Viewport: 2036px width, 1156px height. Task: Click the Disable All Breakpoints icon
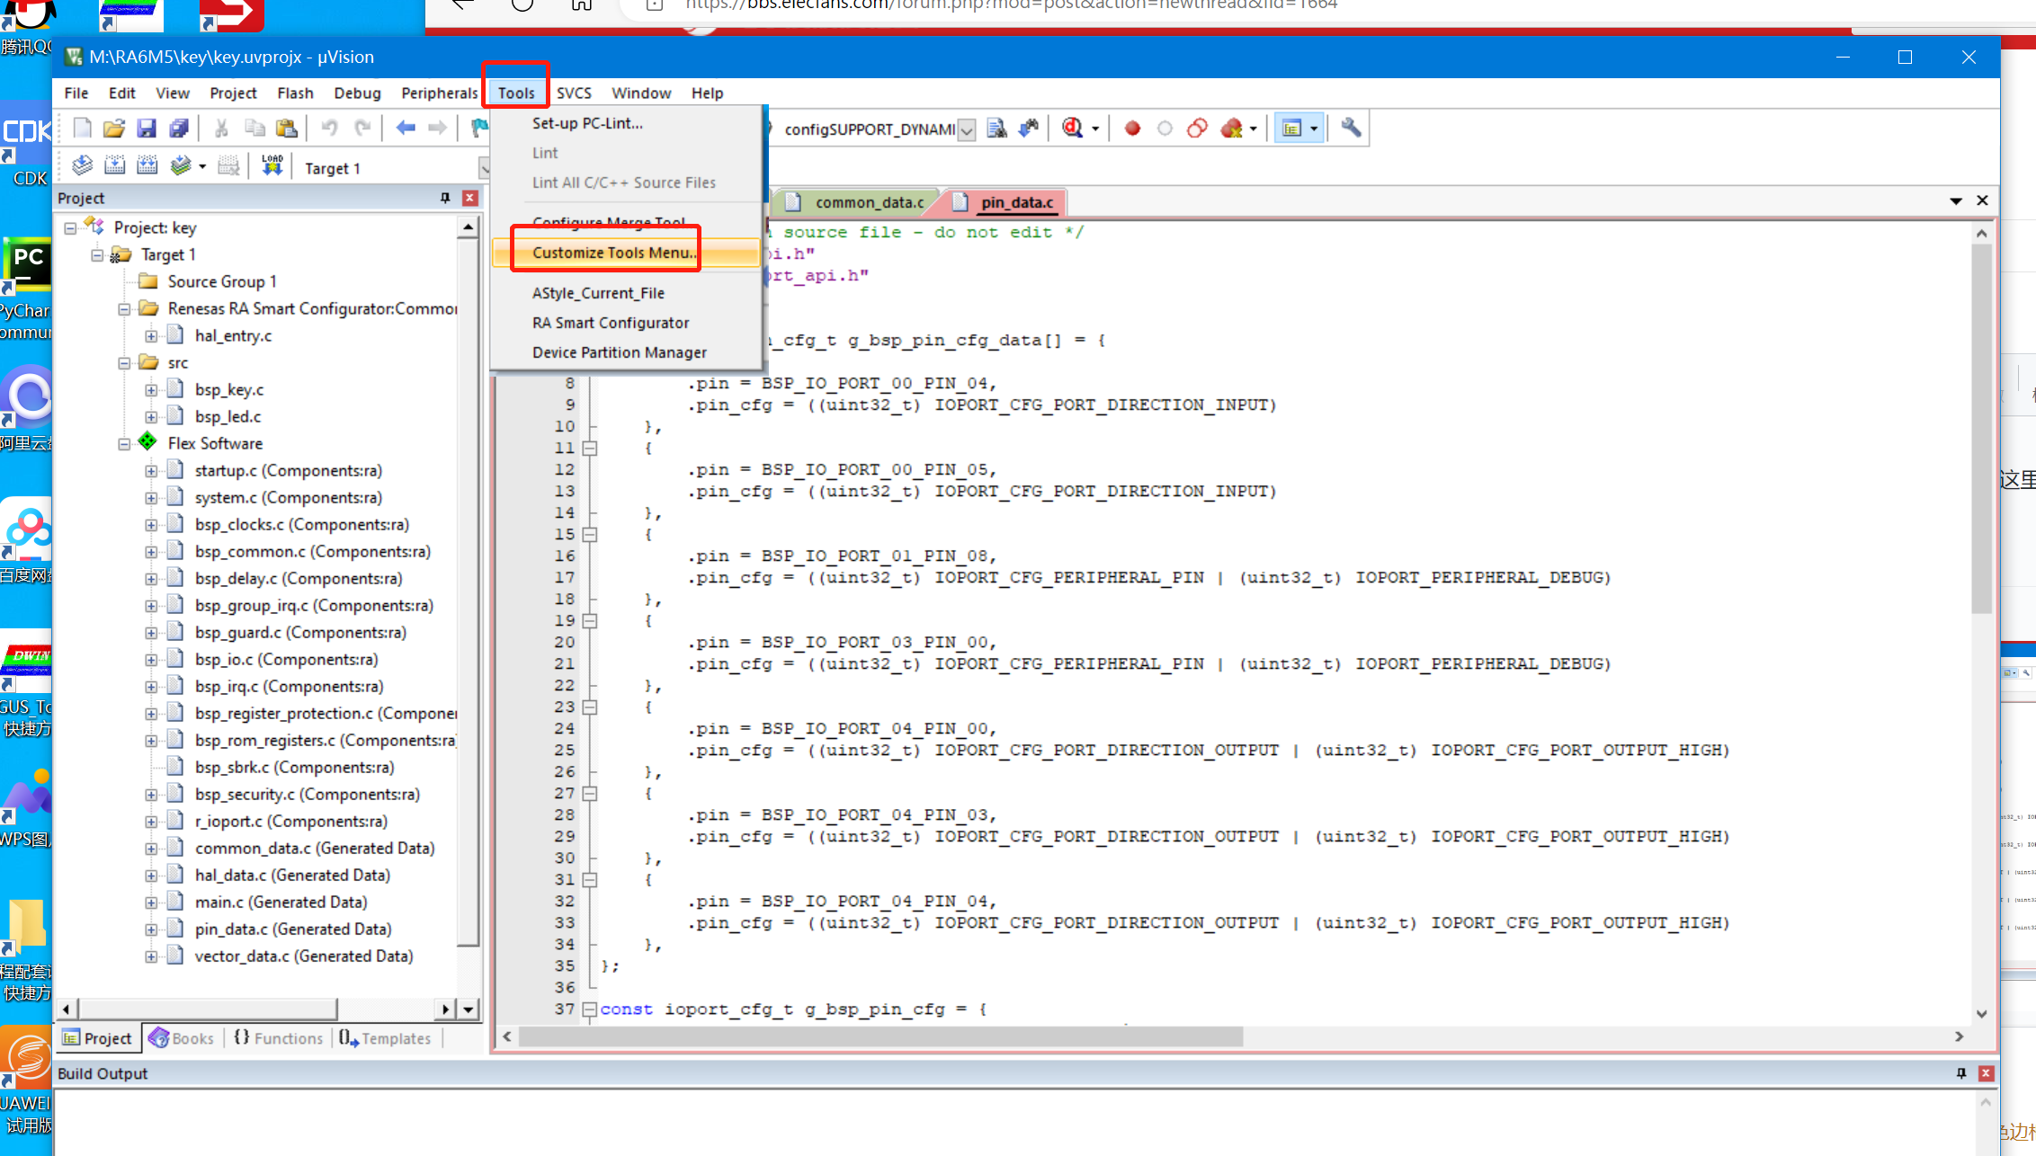(1197, 129)
